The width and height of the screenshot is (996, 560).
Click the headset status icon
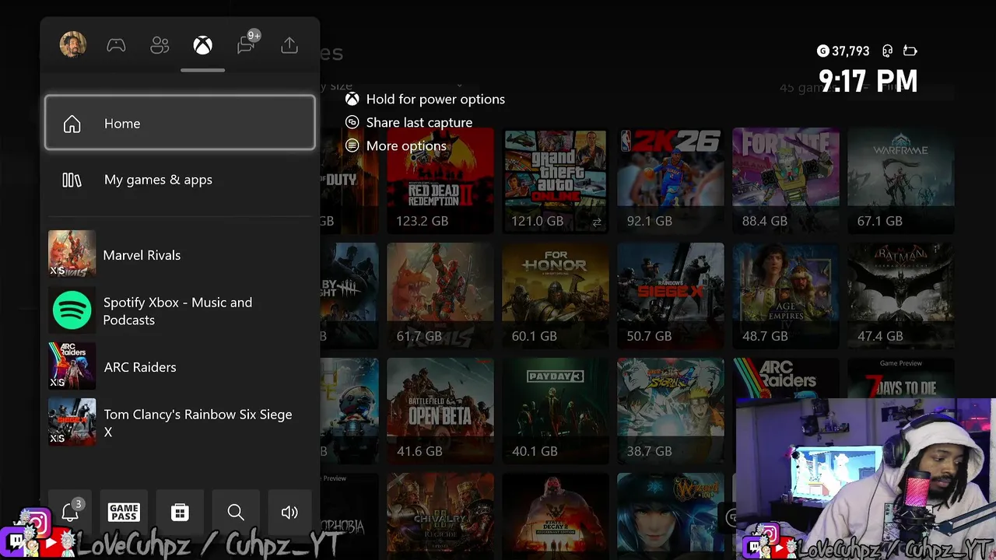887,51
